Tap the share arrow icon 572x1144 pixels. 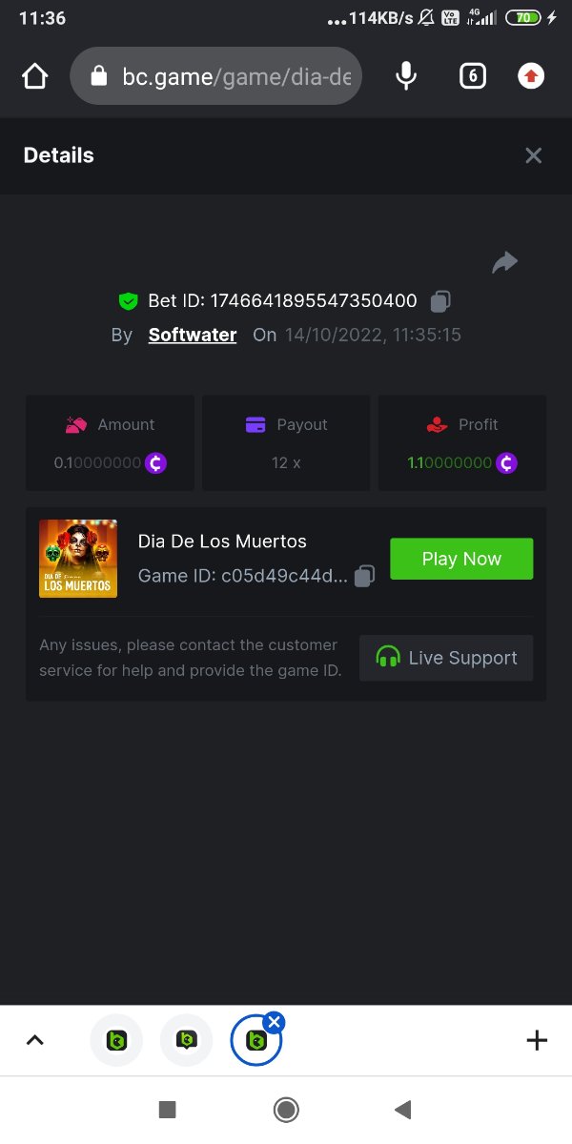click(504, 263)
